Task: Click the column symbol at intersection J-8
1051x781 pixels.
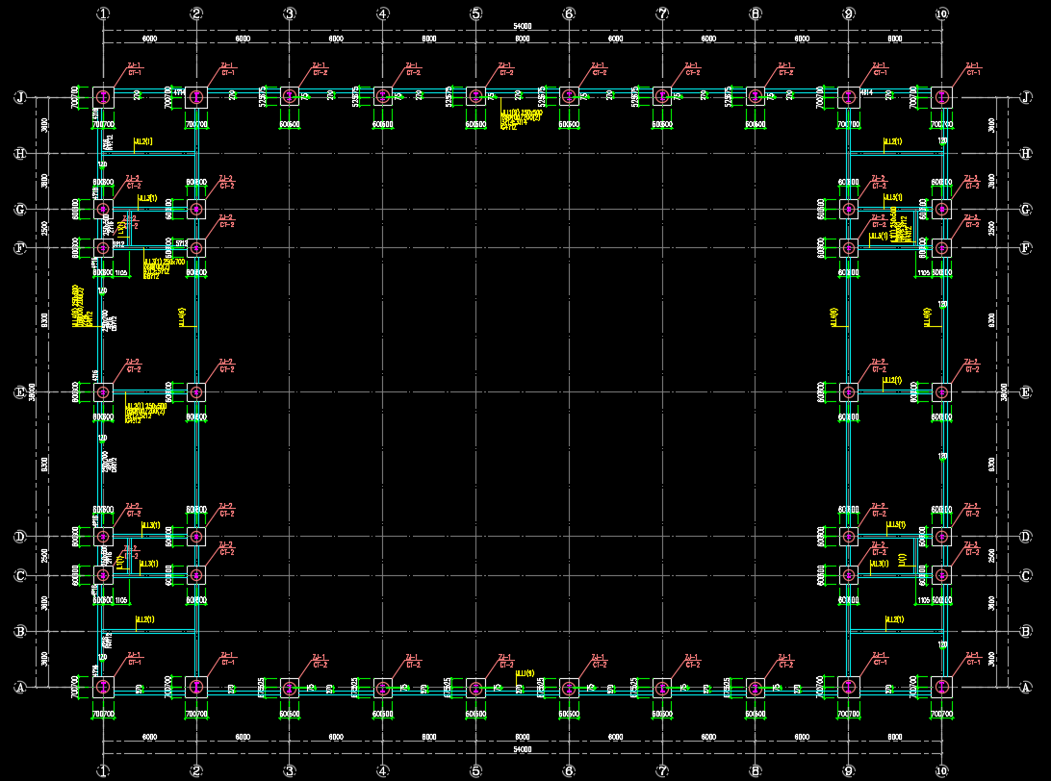Action: coord(756,96)
